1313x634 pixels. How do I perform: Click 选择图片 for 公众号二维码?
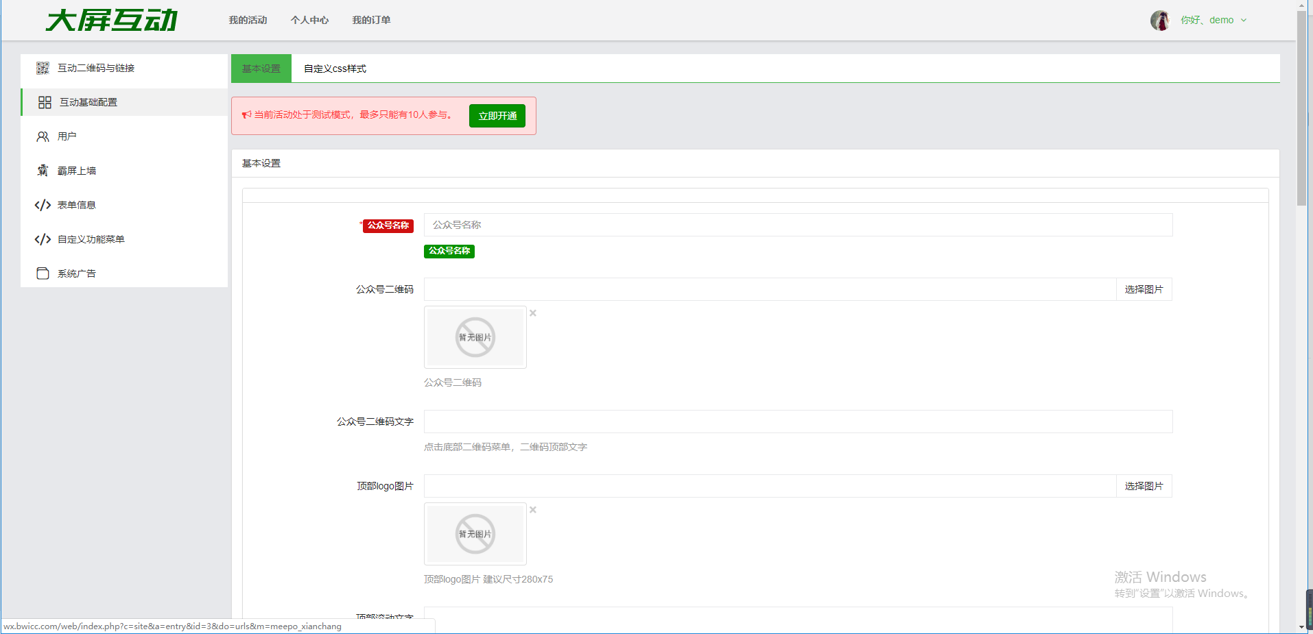(x=1144, y=289)
